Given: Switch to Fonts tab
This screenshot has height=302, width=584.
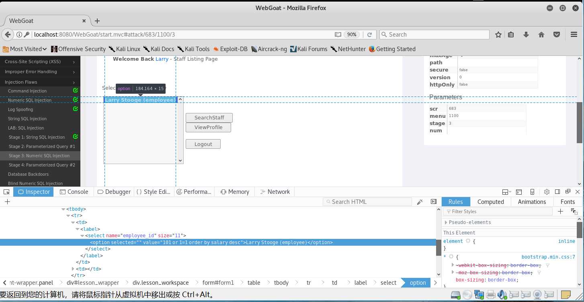Looking at the screenshot, I should click(568, 202).
